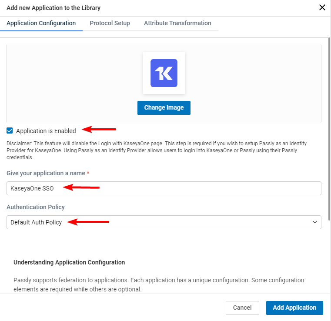
Task: Click the dialog's vertical scrollbar
Action: click(x=329, y=129)
